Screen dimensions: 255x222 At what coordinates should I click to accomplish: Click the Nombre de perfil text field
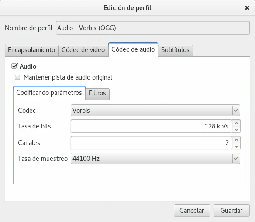coord(153,28)
